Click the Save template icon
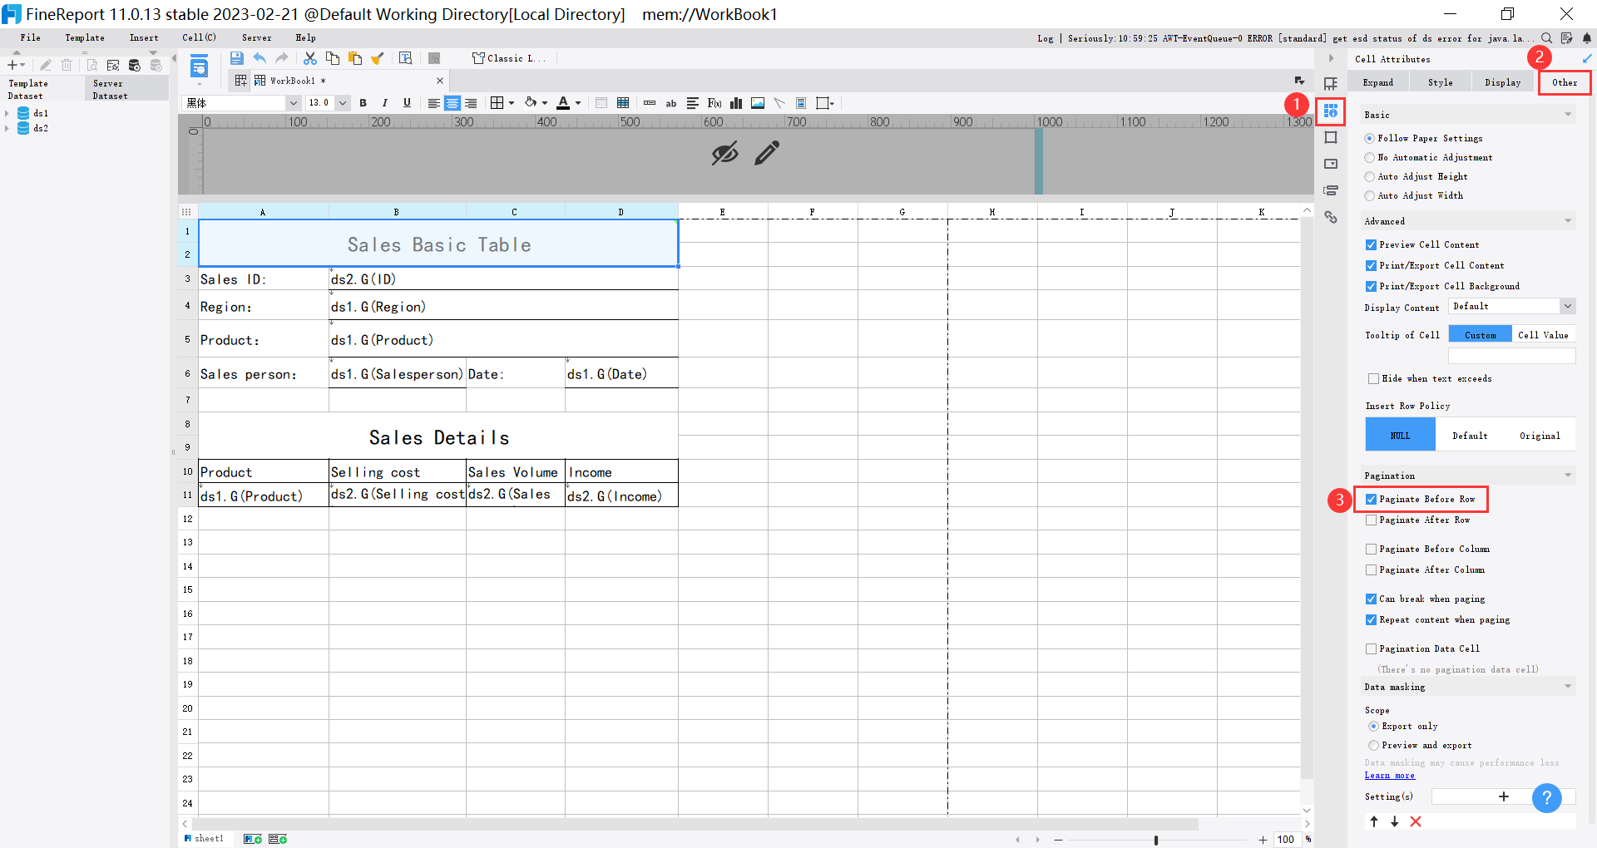The width and height of the screenshot is (1597, 848). (x=237, y=58)
